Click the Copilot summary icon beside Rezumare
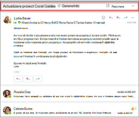The image size is (139, 117). pyautogui.click(x=108, y=6)
